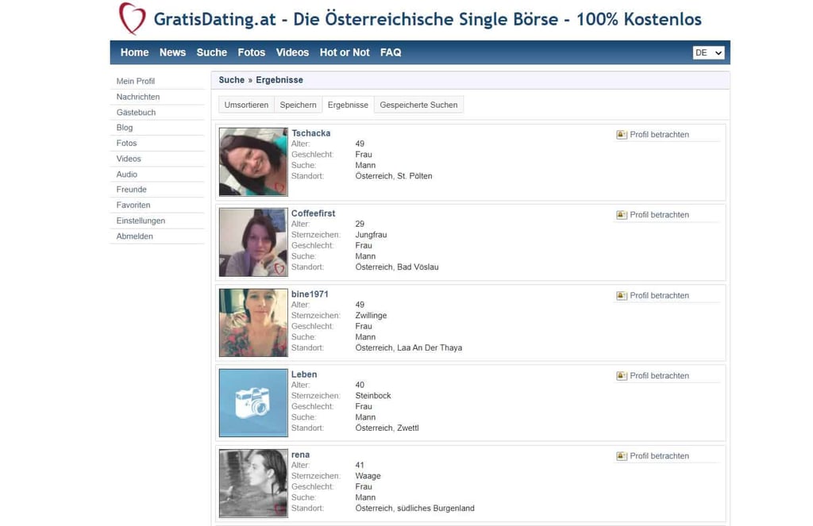The width and height of the screenshot is (813, 526).
Task: Click bine1971's profile photo thumbnail
Action: coord(253,323)
